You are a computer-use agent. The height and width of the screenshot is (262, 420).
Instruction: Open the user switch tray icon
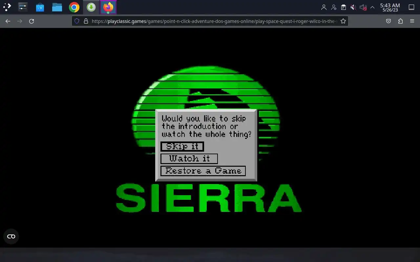point(334,7)
